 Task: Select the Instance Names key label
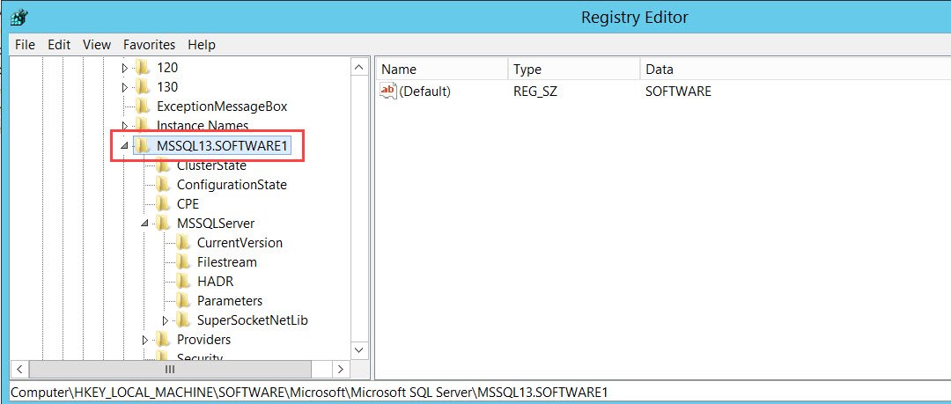click(203, 126)
